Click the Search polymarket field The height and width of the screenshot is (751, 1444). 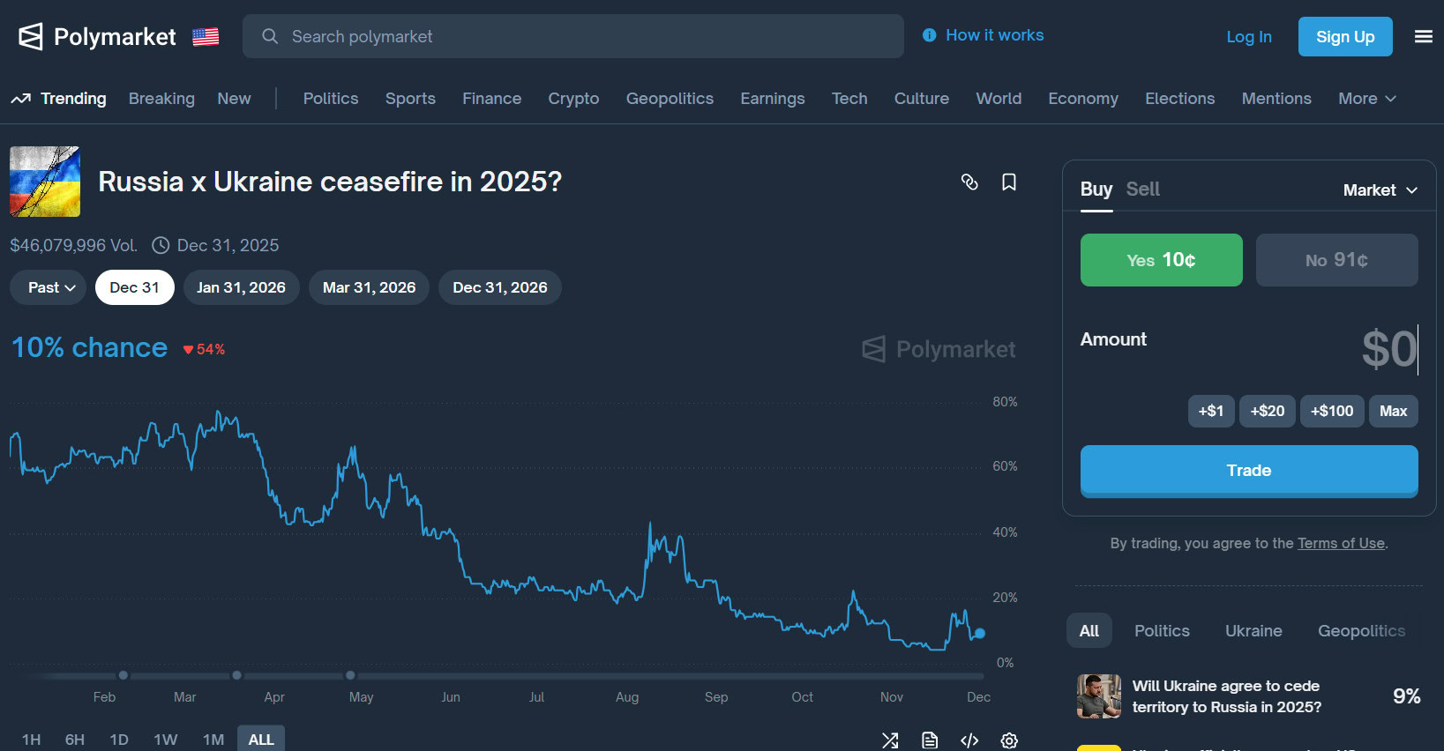point(573,36)
